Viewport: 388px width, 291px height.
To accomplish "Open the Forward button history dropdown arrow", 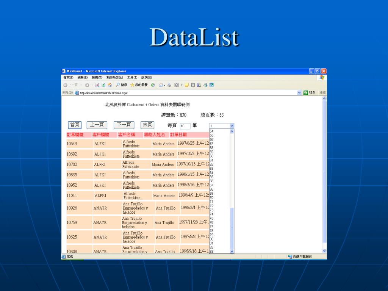I will pyautogui.click(x=92, y=85).
